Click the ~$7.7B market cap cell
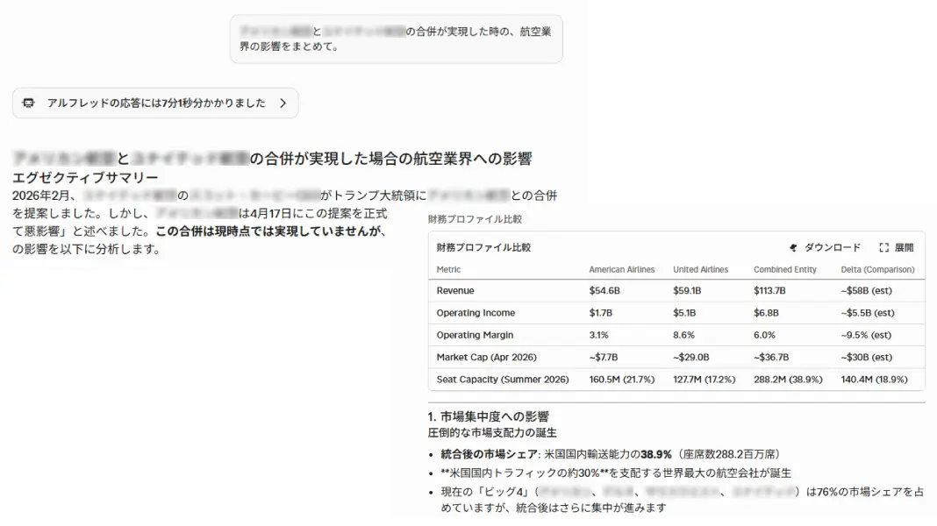This screenshot has width=937, height=526. pyautogui.click(x=603, y=357)
